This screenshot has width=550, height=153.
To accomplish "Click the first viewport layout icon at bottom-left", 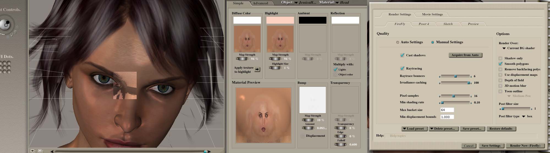I will (x=33, y=151).
